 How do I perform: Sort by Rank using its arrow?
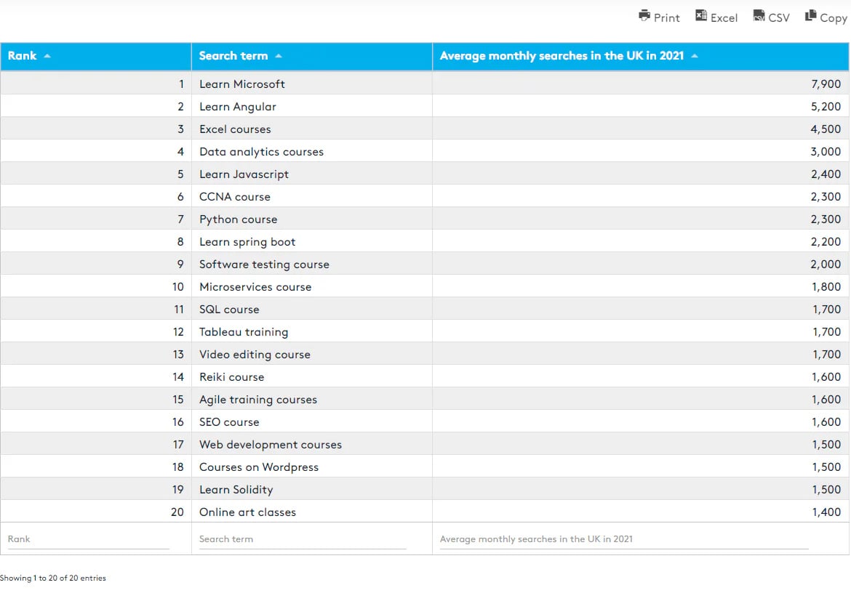coord(47,56)
